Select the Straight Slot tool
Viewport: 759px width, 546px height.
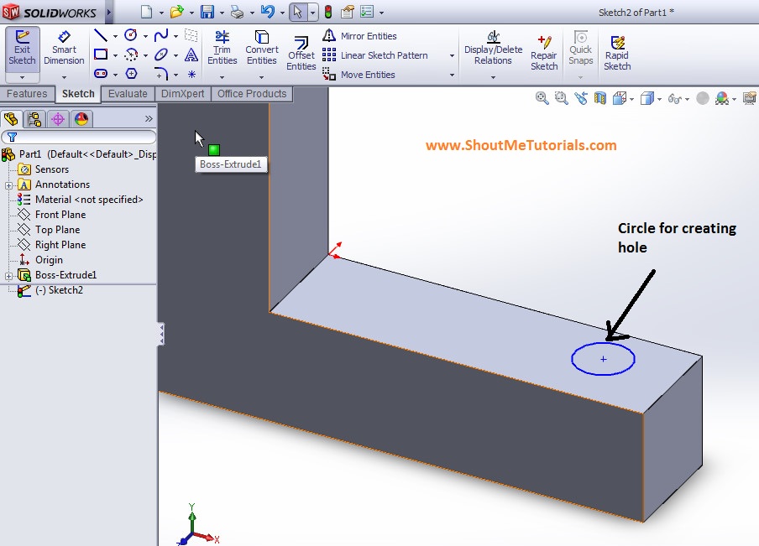101,74
